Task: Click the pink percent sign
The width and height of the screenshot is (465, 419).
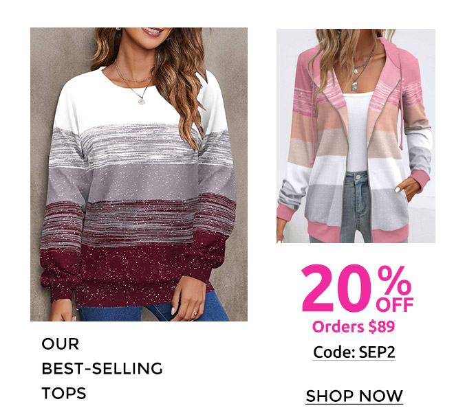Action: tap(395, 281)
